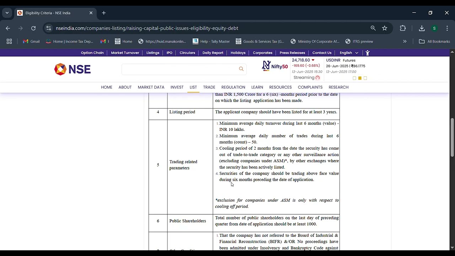Open the All Bookmarks folder
Screen dimensions: 455x256
click(x=434, y=41)
